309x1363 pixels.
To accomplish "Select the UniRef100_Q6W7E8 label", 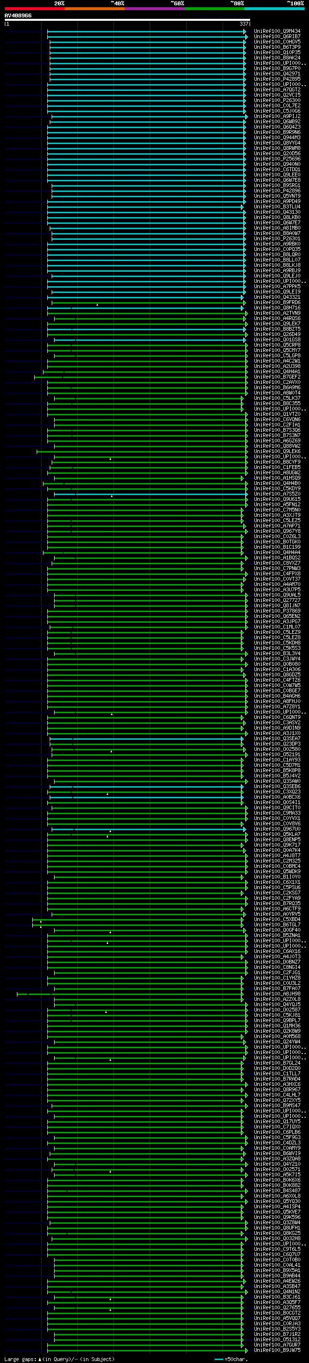I will click(x=277, y=180).
